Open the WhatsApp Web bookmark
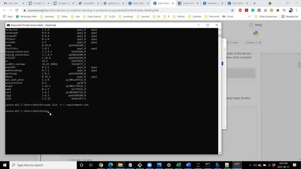The width and height of the screenshot is (301, 169). [26, 17]
